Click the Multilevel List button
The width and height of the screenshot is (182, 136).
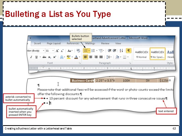pos(101,51)
